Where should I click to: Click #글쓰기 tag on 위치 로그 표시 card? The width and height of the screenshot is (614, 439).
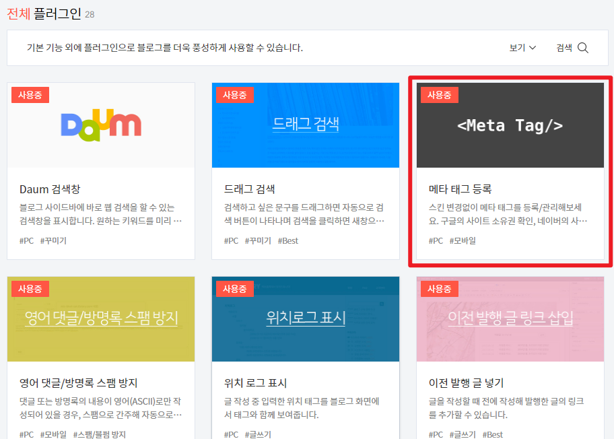[258, 434]
